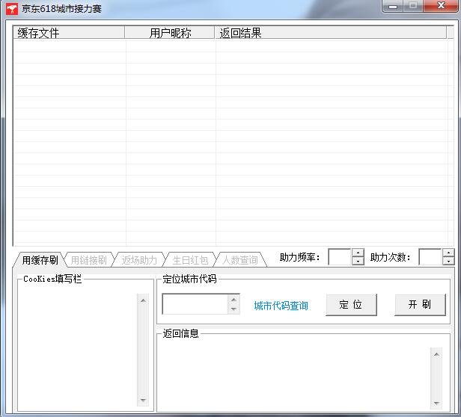Click CooKies scrollbar down arrow
This screenshot has height=417, width=461.
click(143, 401)
